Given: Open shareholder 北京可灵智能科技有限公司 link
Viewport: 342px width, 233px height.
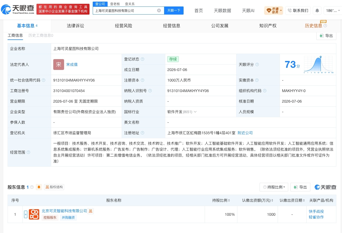Looking at the screenshot, I should (64, 211).
